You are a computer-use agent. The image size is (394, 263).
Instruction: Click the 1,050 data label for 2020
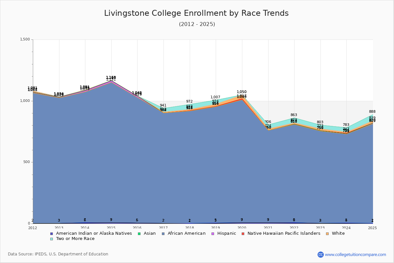coord(242,92)
